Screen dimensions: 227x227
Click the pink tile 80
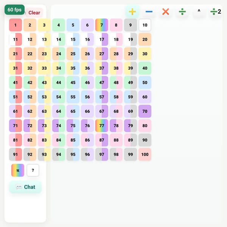pos(145,126)
